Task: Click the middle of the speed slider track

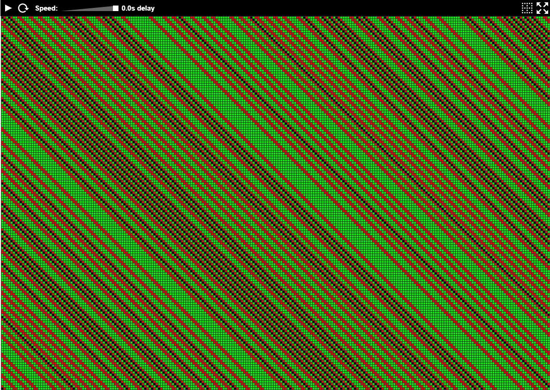Action: 89,9
